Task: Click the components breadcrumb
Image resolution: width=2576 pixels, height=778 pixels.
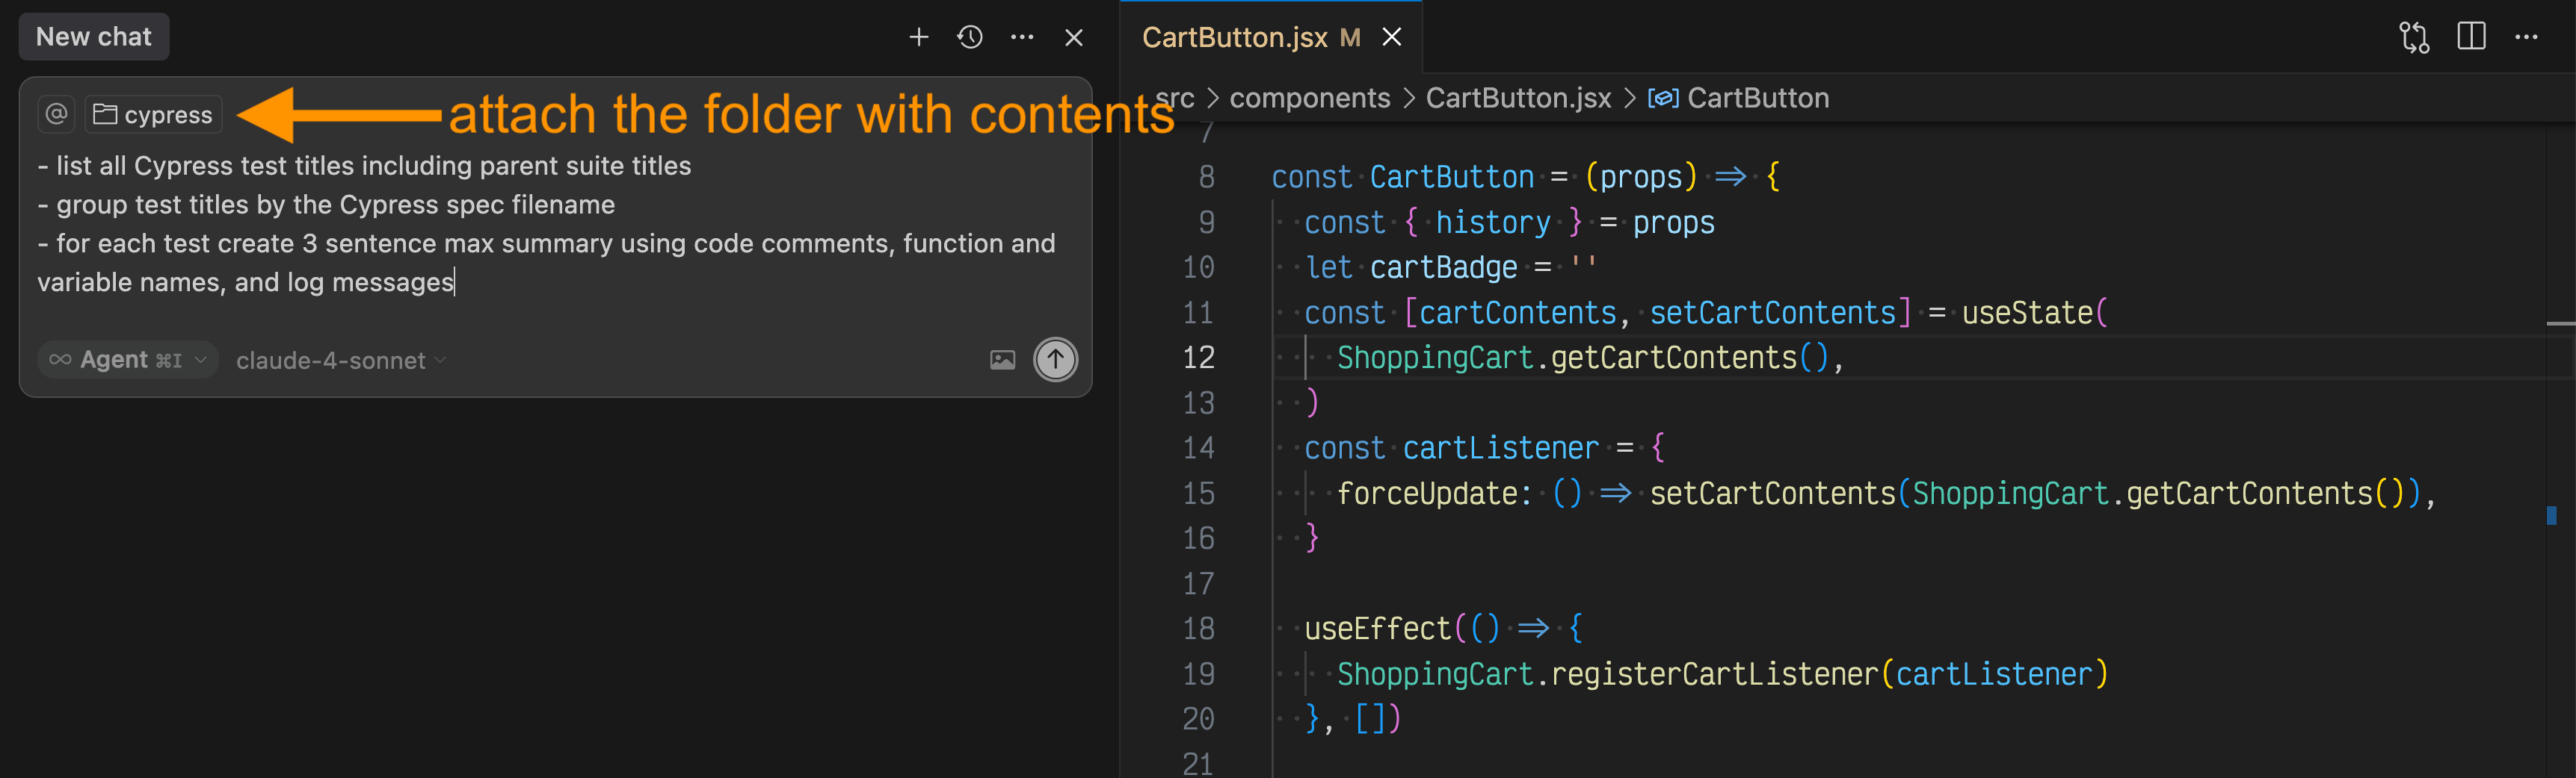Action: pyautogui.click(x=1309, y=98)
